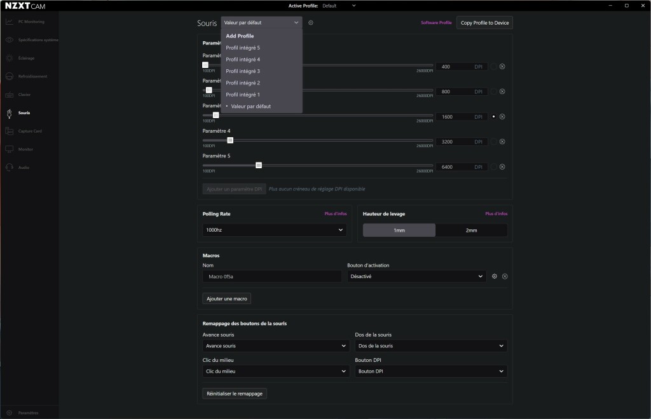Open the Bouton d'activation macro dropdown

[x=416, y=276]
